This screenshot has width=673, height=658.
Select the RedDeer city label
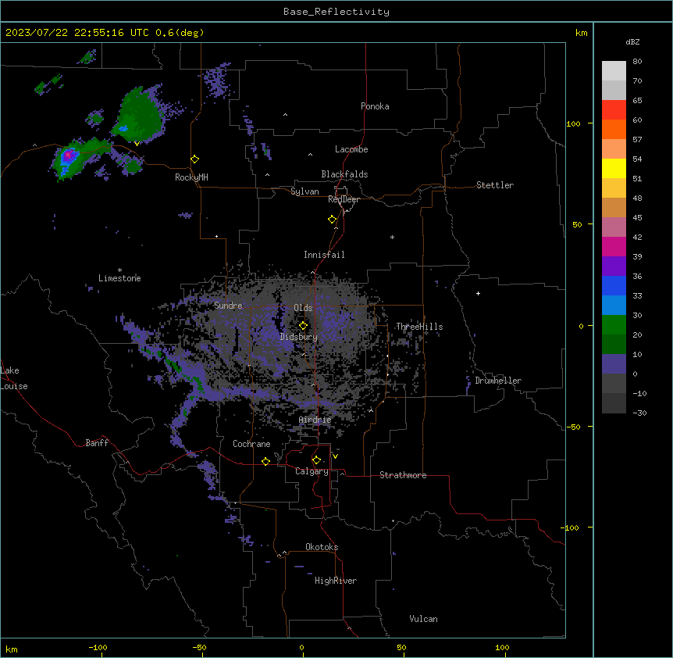[x=344, y=199]
